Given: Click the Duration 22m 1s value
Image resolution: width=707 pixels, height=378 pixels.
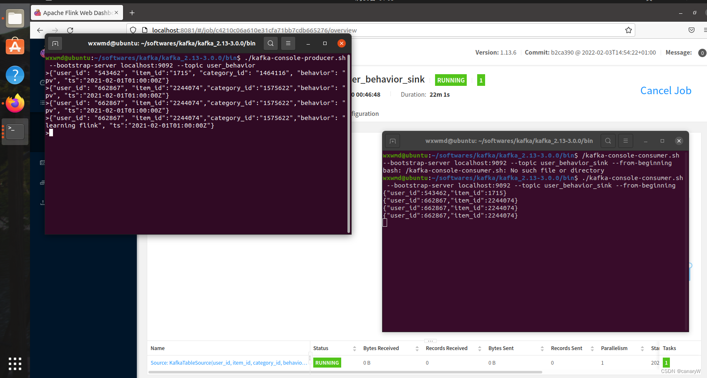Looking at the screenshot, I should click(440, 95).
